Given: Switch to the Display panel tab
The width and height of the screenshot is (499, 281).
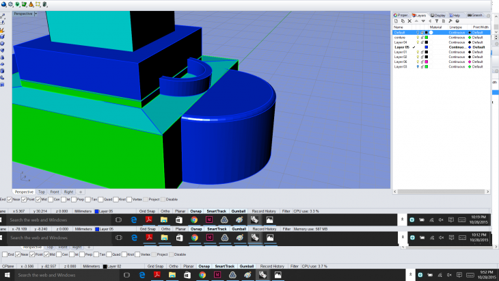Looking at the screenshot, I should (438, 14).
